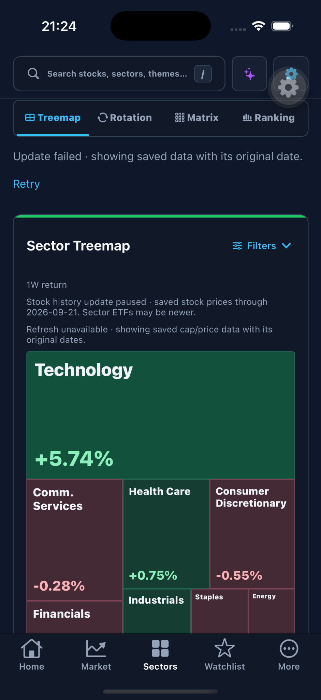The width and height of the screenshot is (321, 700).
Task: Switch to the Matrix tab
Action: 197,118
